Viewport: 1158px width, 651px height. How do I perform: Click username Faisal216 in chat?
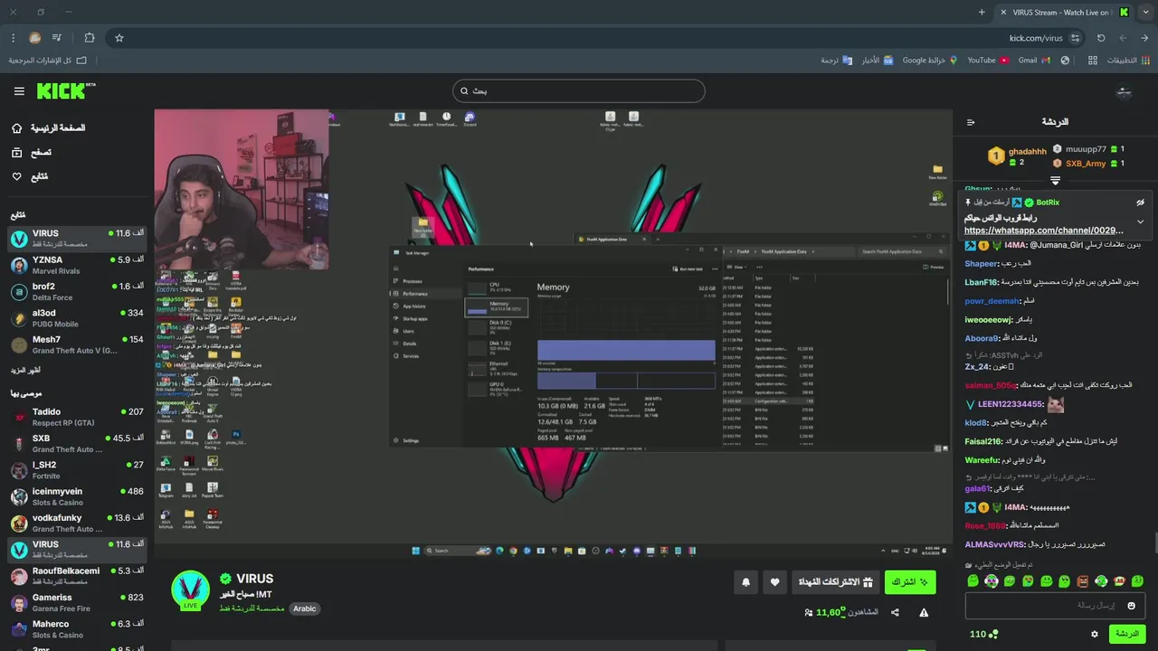(983, 441)
